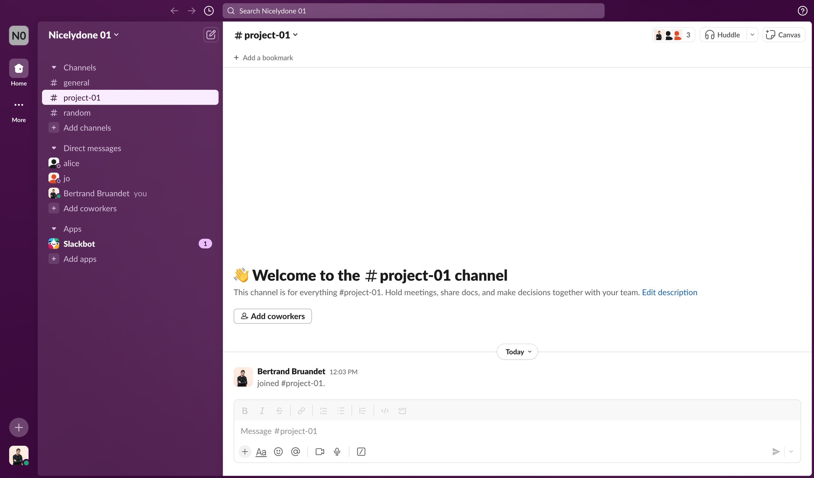The image size is (814, 478).
Task: Toggle strikethrough formatting in composer
Action: click(279, 411)
